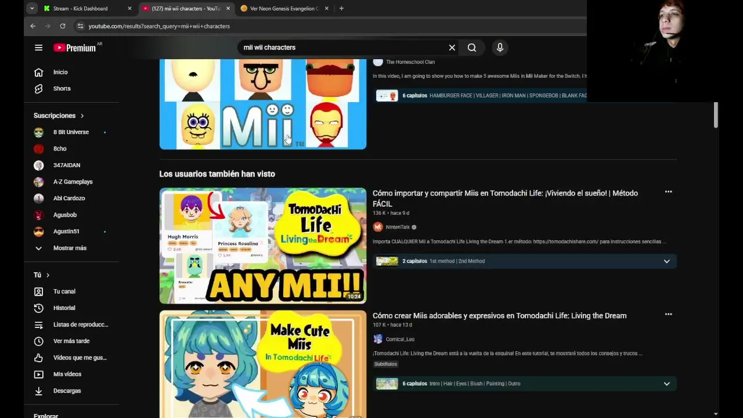Open more options for Cómo importar video

click(668, 192)
